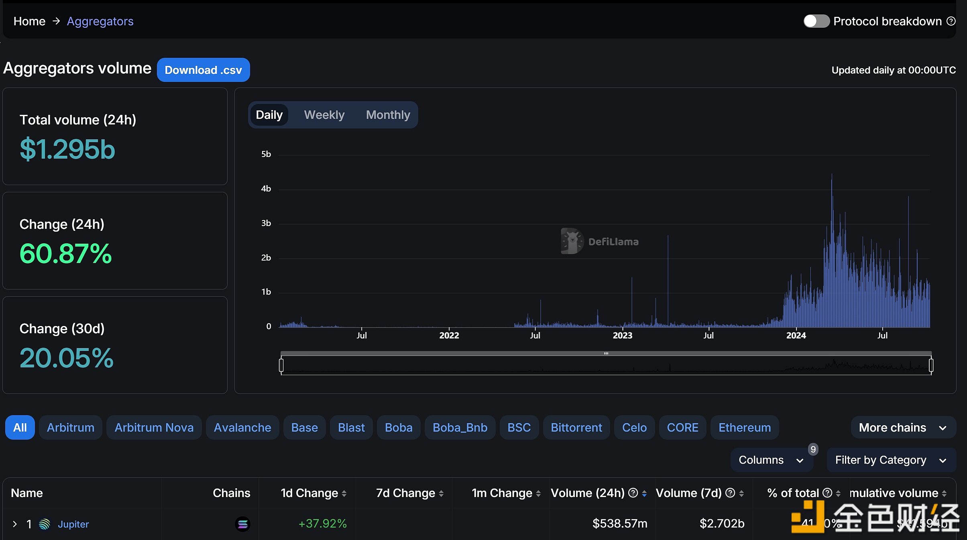
Task: Grab the right chart range handle
Action: 931,365
